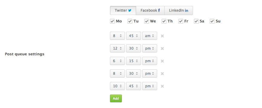This screenshot has height=108, width=262.
Task: Open the hour dropdown showing 10
Action: point(117,86)
